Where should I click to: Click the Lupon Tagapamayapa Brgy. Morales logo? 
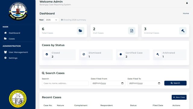(x=18, y=11)
